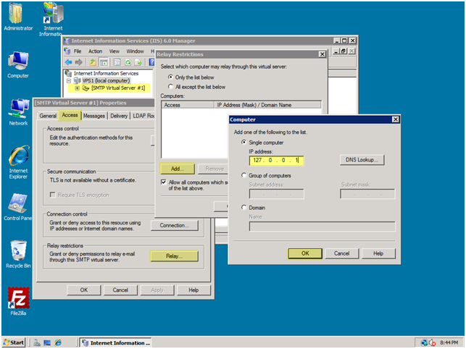Select All except the list below option

[x=170, y=86]
